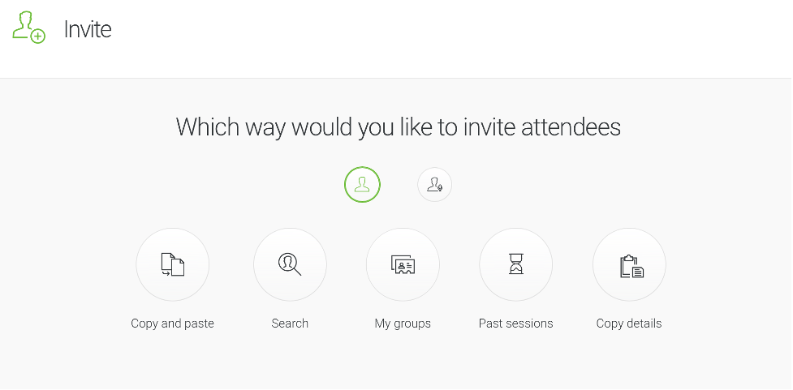Open the Search magnifier icon
Screen dimensions: 793x390
coord(290,264)
